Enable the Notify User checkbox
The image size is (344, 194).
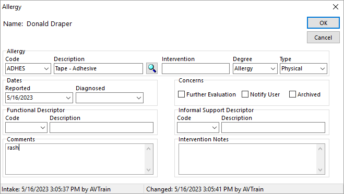245,94
